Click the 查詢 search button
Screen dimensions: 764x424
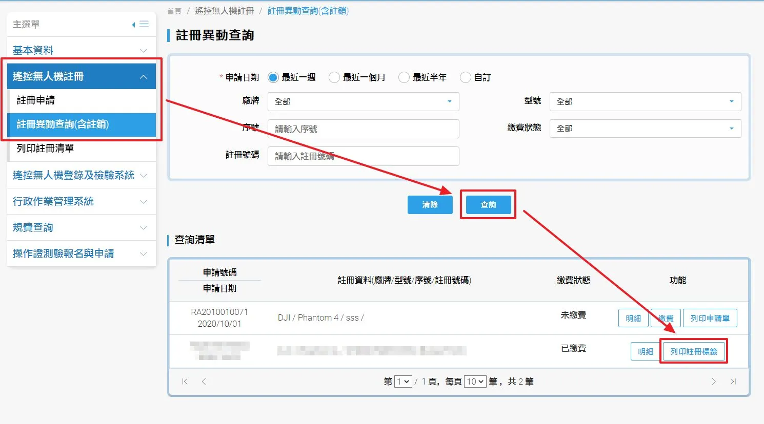[488, 205]
